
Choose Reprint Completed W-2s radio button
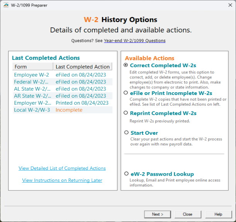tap(126, 113)
